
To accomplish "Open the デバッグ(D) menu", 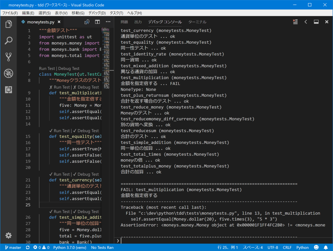I will click(x=97, y=13).
